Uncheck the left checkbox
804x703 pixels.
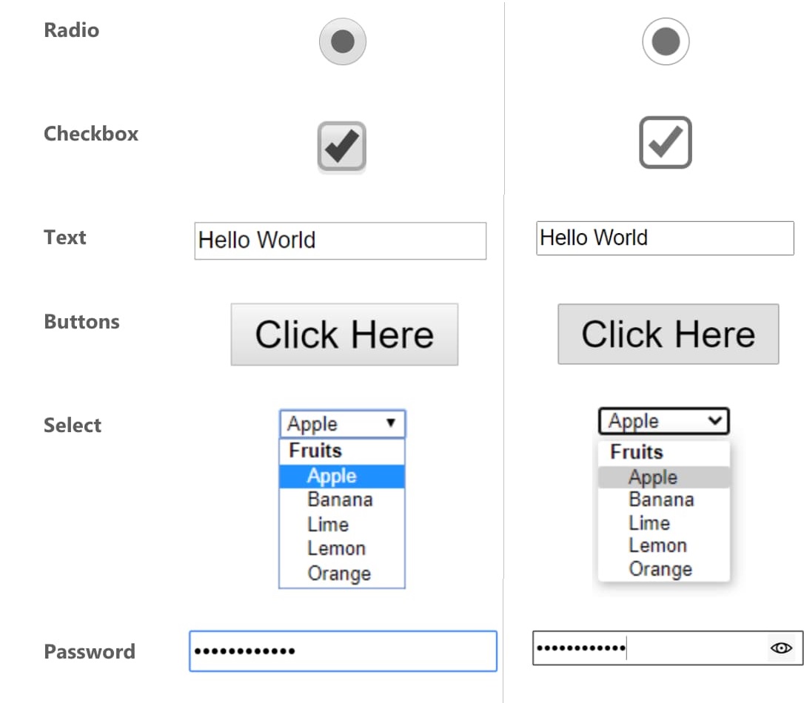(341, 145)
